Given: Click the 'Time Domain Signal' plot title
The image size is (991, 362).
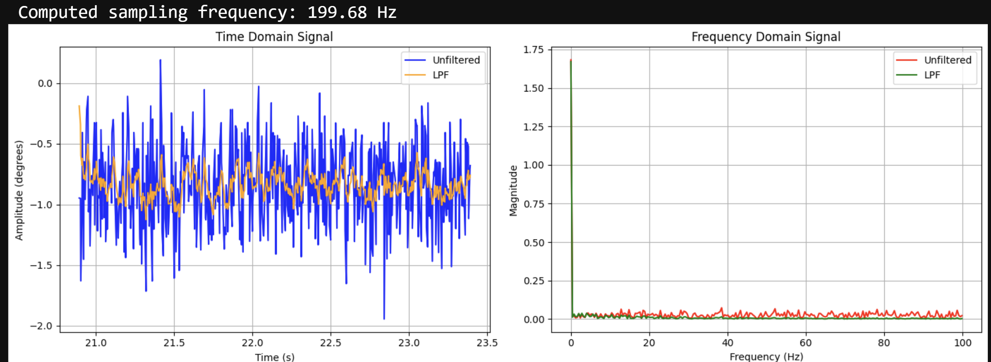Looking at the screenshot, I should tap(274, 37).
